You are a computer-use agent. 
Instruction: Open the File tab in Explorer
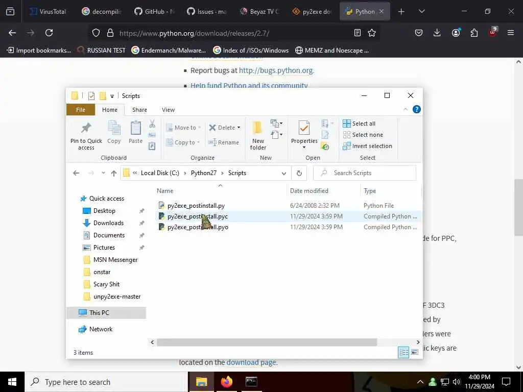click(x=80, y=110)
